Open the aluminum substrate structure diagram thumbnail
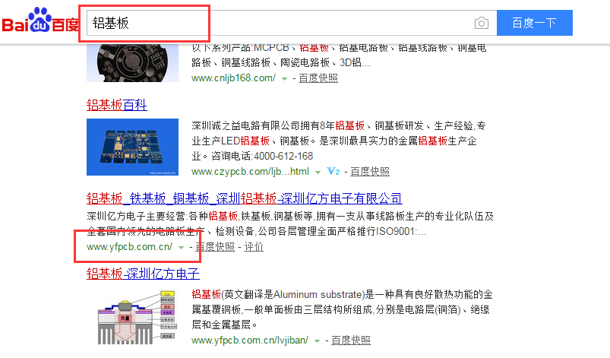This screenshot has width=610, height=358. (137, 317)
